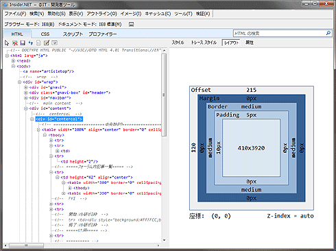This screenshot has height=251, width=336.
Task: Select the FYI comment node
Action: click(x=71, y=198)
